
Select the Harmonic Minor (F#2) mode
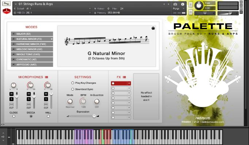coord(32,44)
